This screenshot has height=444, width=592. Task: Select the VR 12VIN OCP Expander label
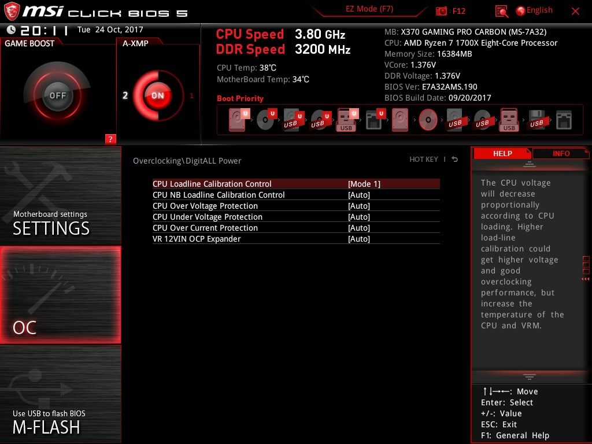[x=197, y=239]
